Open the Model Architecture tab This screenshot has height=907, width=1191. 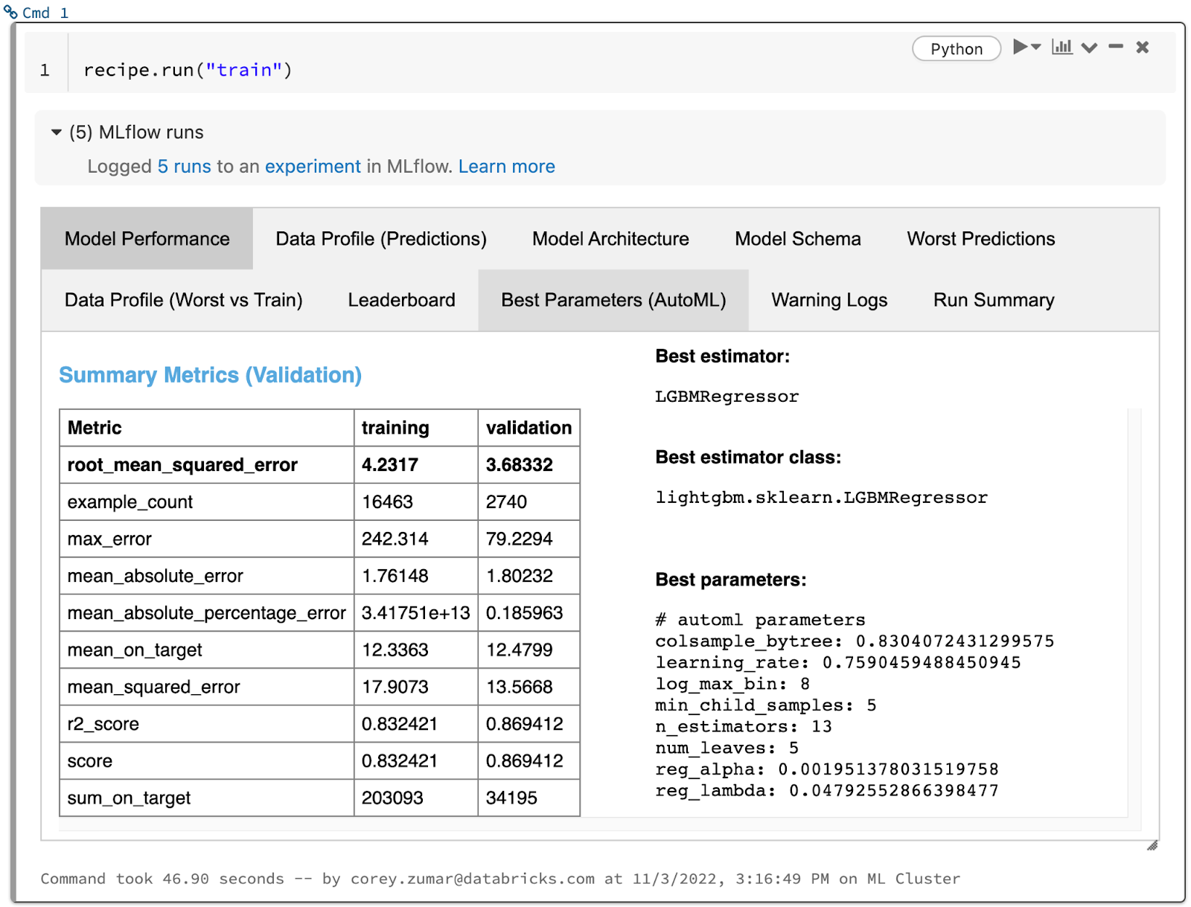(610, 239)
